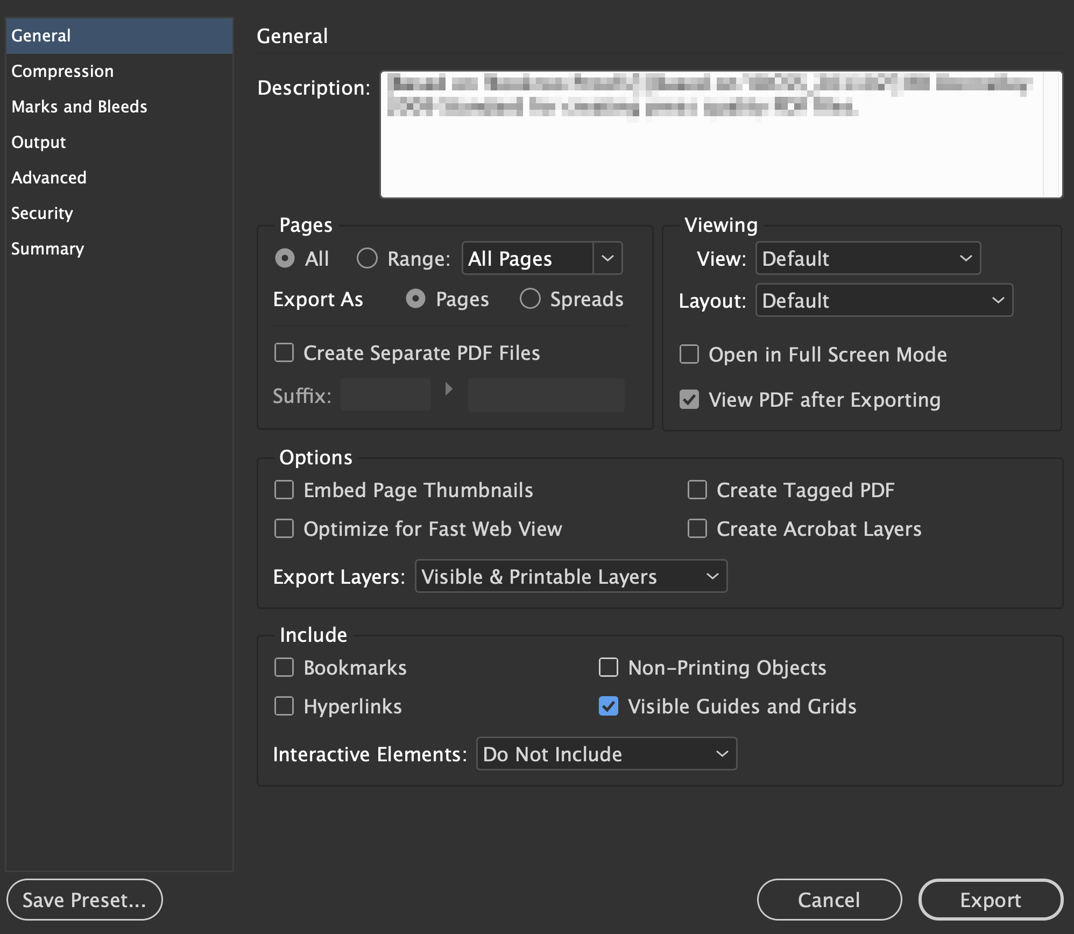Choose the Range radio button for pages
The image size is (1074, 934).
pos(368,258)
